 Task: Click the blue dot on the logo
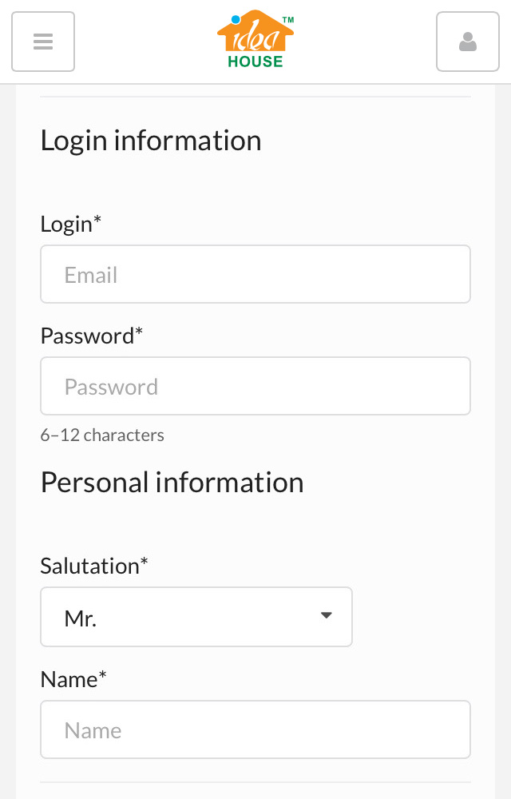[x=236, y=20]
